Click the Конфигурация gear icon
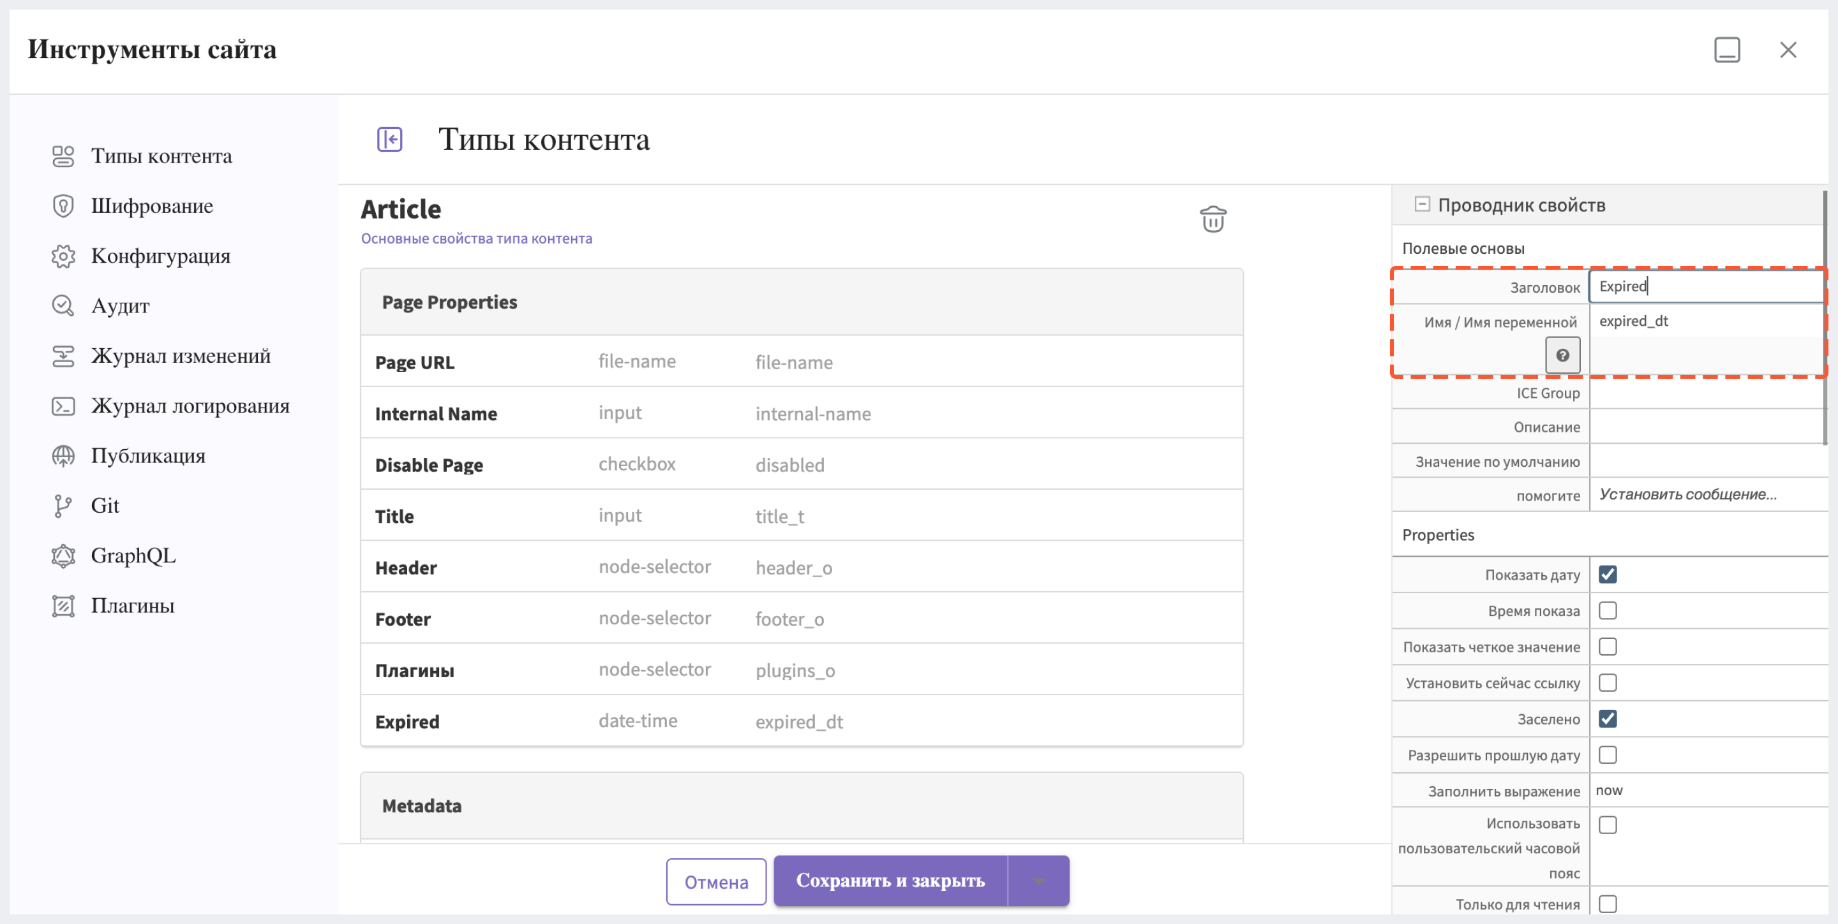This screenshot has width=1838, height=924. click(x=63, y=256)
